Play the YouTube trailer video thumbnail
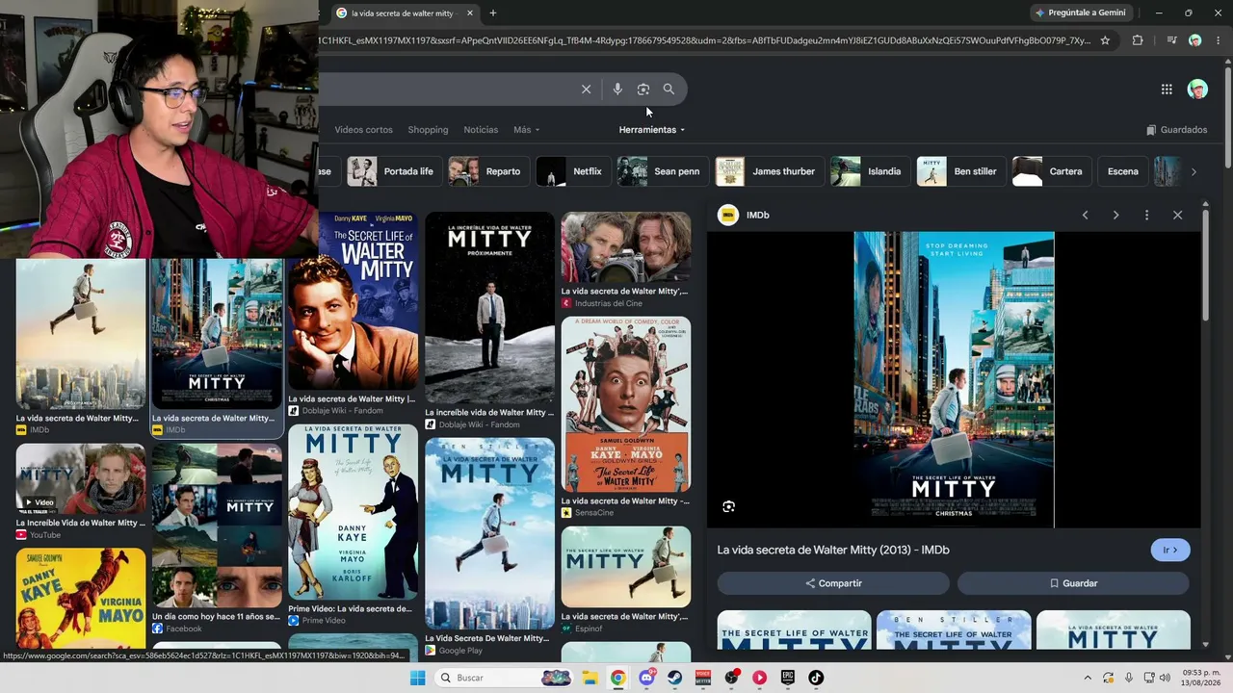Viewport: 1233px width, 693px height. (x=81, y=479)
